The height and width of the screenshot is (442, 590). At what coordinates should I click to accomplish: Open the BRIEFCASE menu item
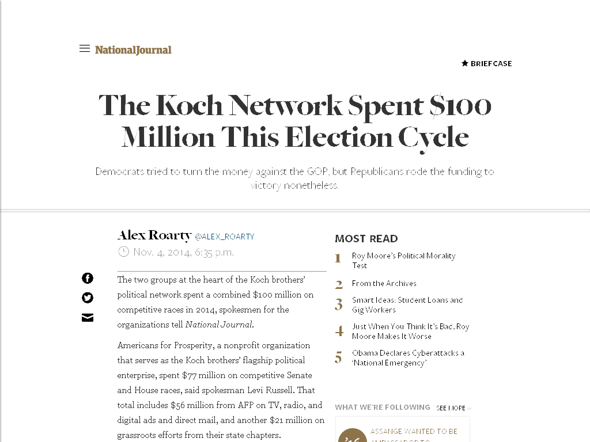coord(491,63)
